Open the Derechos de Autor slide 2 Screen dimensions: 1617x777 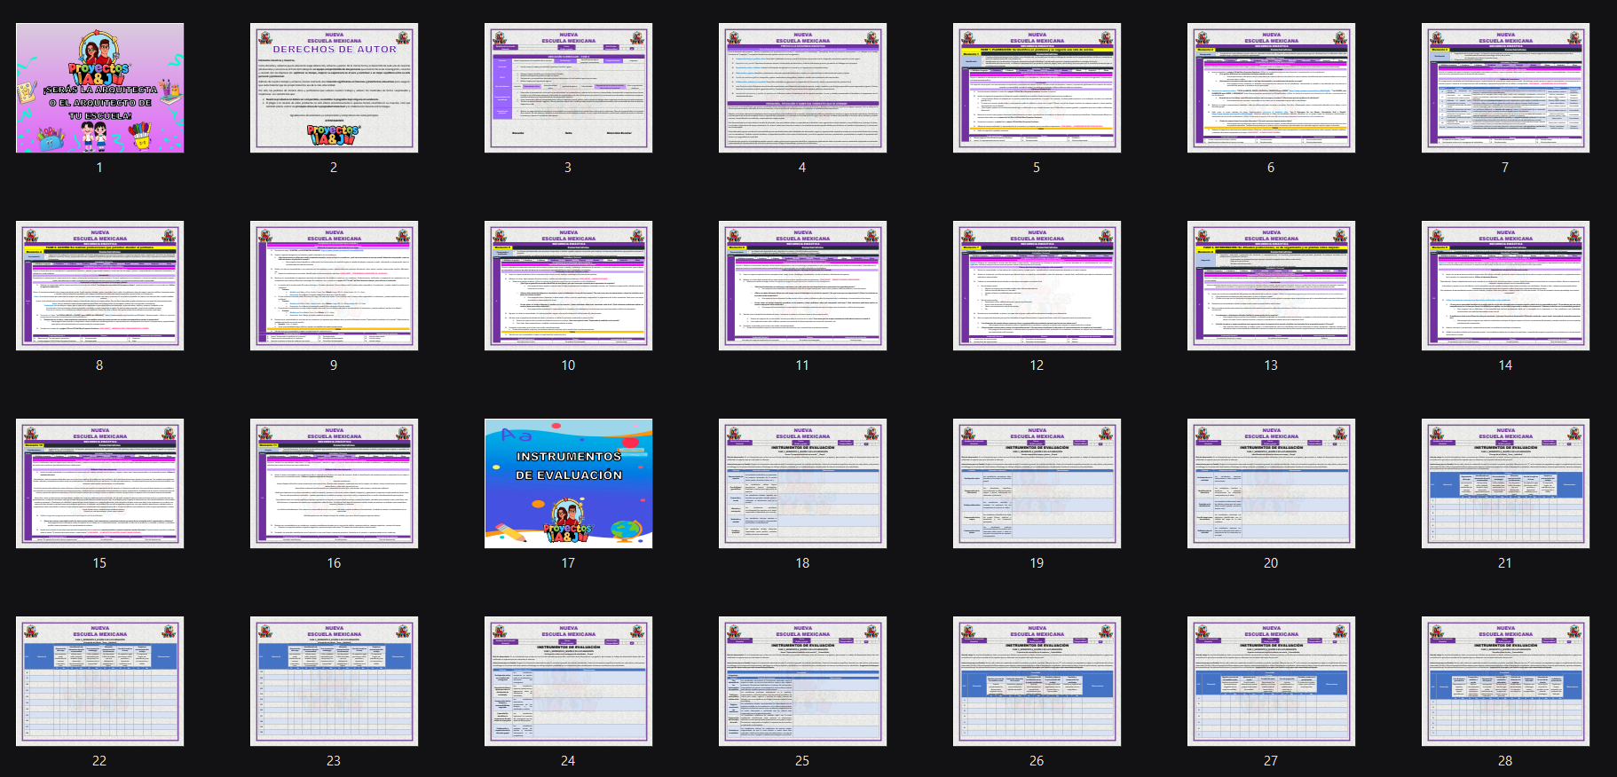334,88
